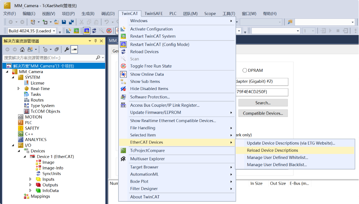This screenshot has width=359, height=204.
Task: Click Software Protection icon in menu
Action: click(123, 97)
